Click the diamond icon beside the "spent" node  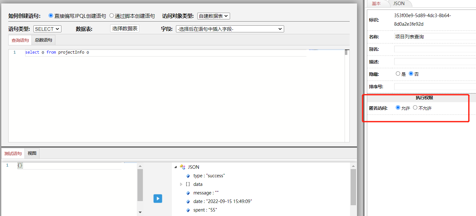click(x=188, y=210)
